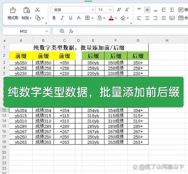Open the Clear eraser dropdown arrow
Viewport: 188px width, 174px height.
128,18
